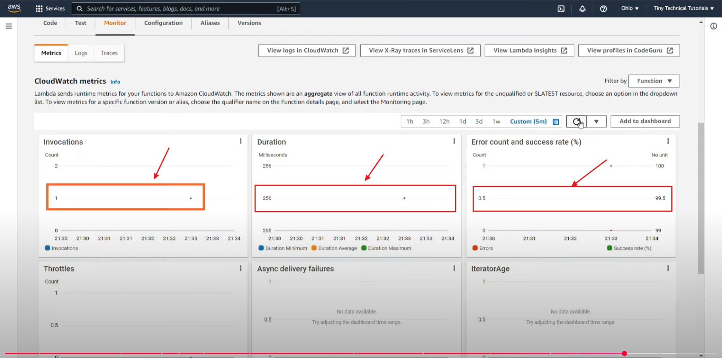
Task: Open the info panel icon at right
Action: 713,26
